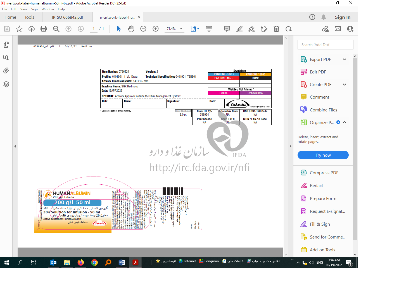Open the Sign document pen tool
Screen dimensions: 399x286
(252, 29)
